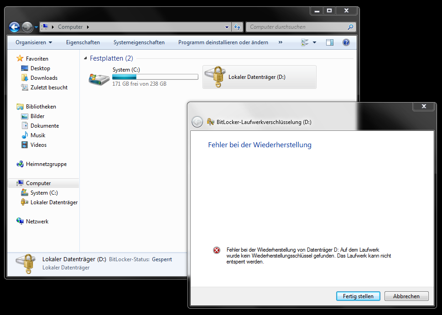Collapse the 'Festplatten (2)' group triangle
442x315 pixels.
pyautogui.click(x=85, y=58)
